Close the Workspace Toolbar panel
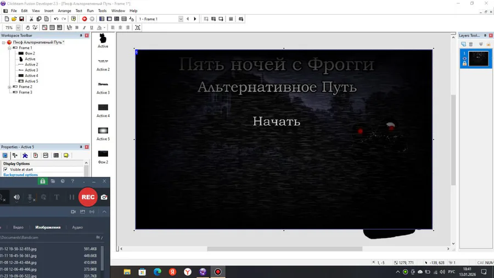 click(87, 36)
